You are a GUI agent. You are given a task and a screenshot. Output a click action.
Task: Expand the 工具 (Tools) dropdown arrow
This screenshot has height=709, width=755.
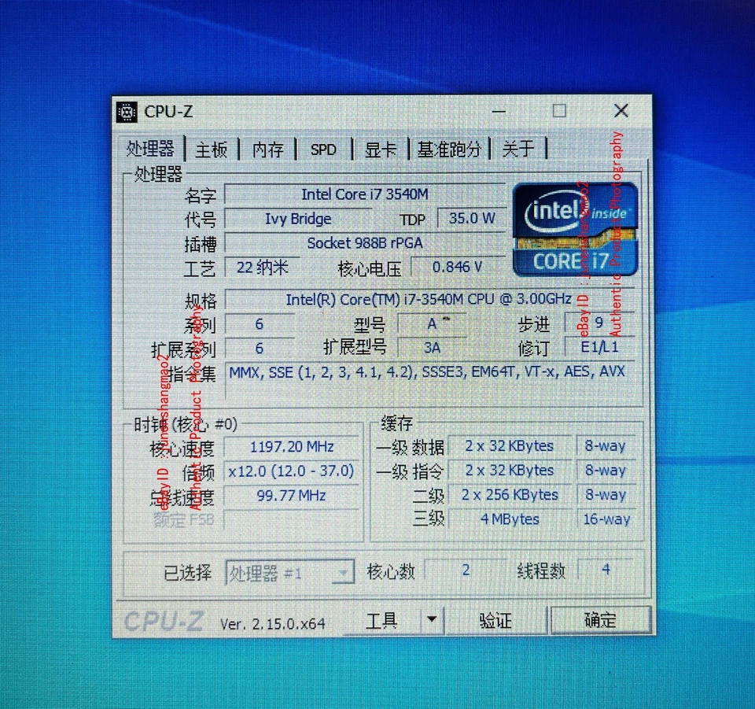coord(431,620)
